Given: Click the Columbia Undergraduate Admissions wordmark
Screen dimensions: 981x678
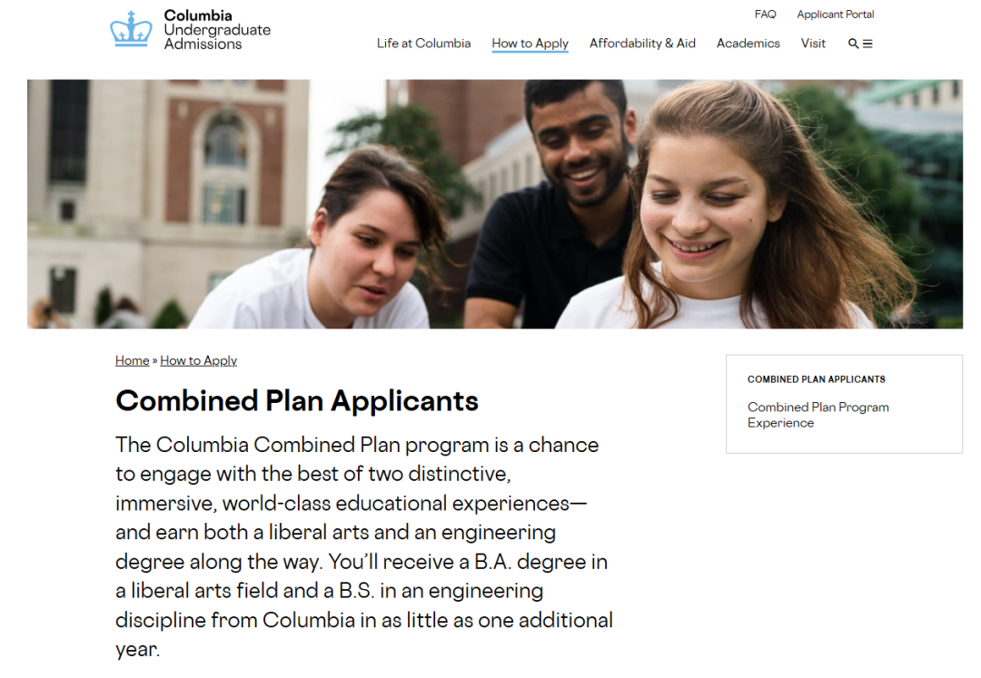Looking at the screenshot, I should pyautogui.click(x=216, y=30).
